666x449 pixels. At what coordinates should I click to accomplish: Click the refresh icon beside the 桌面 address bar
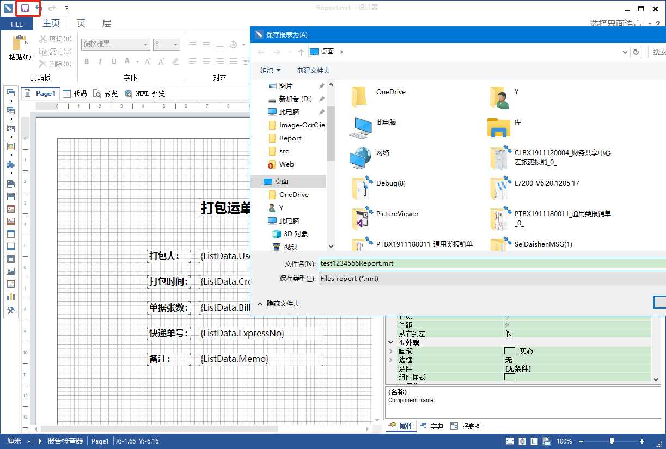coord(636,51)
